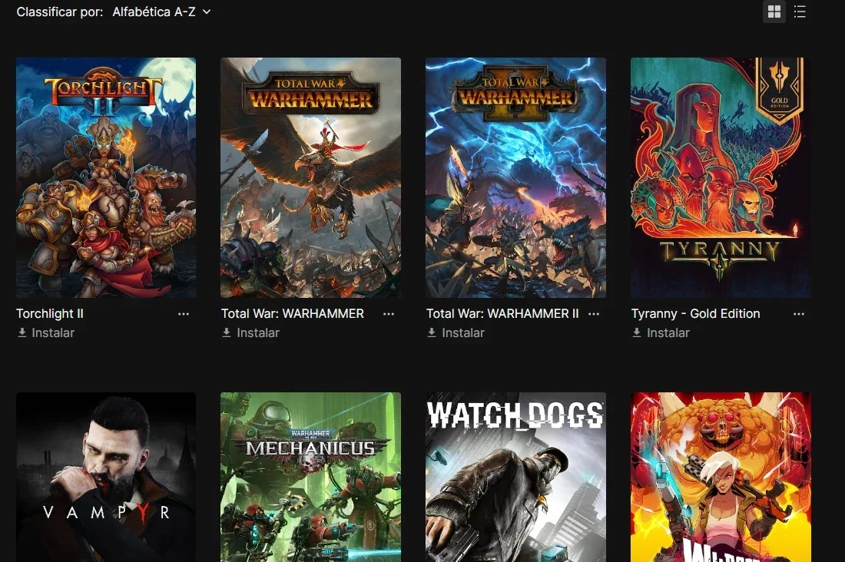Install Total War: WARHAMMER II
Image resolution: width=845 pixels, height=562 pixels.
pos(456,333)
